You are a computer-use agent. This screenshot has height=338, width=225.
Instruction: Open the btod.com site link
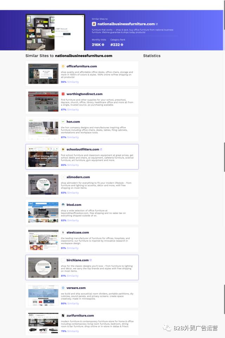74,205
